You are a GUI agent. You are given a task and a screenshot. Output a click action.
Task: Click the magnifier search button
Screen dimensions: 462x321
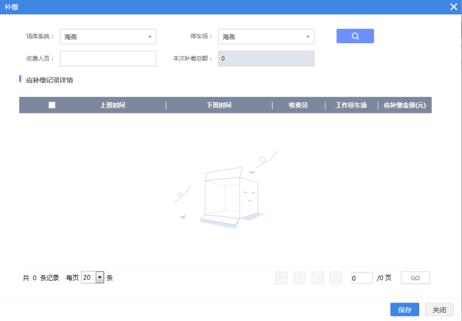[x=355, y=36]
